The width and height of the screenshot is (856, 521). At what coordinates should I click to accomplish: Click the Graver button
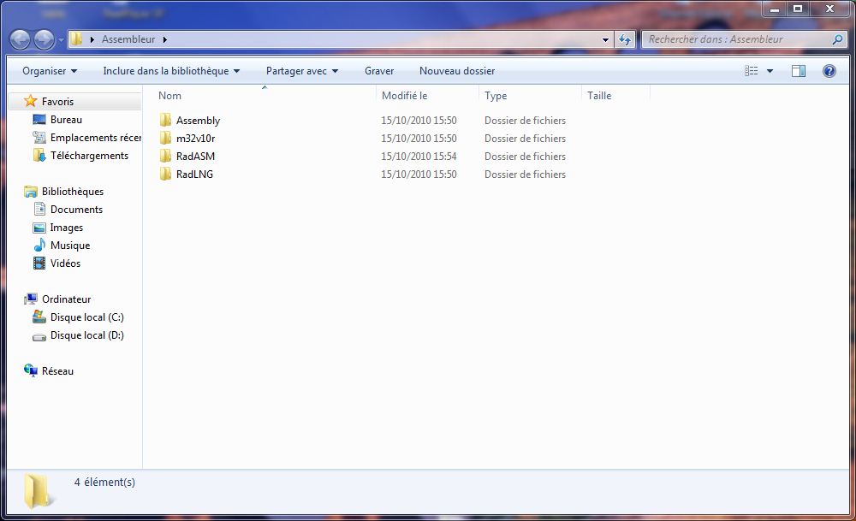379,71
